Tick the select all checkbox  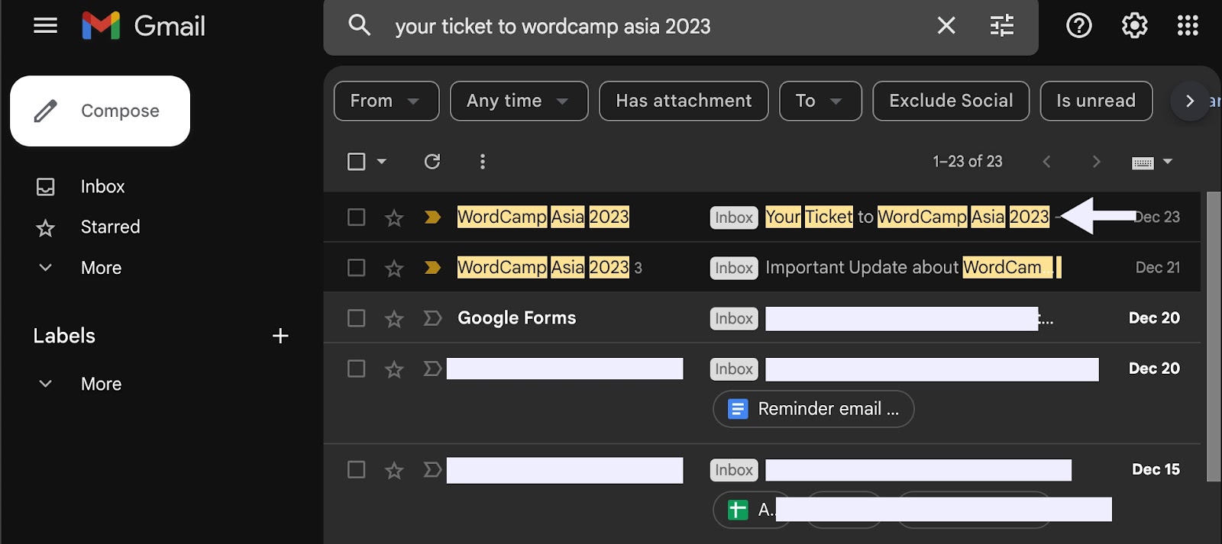pyautogui.click(x=356, y=162)
